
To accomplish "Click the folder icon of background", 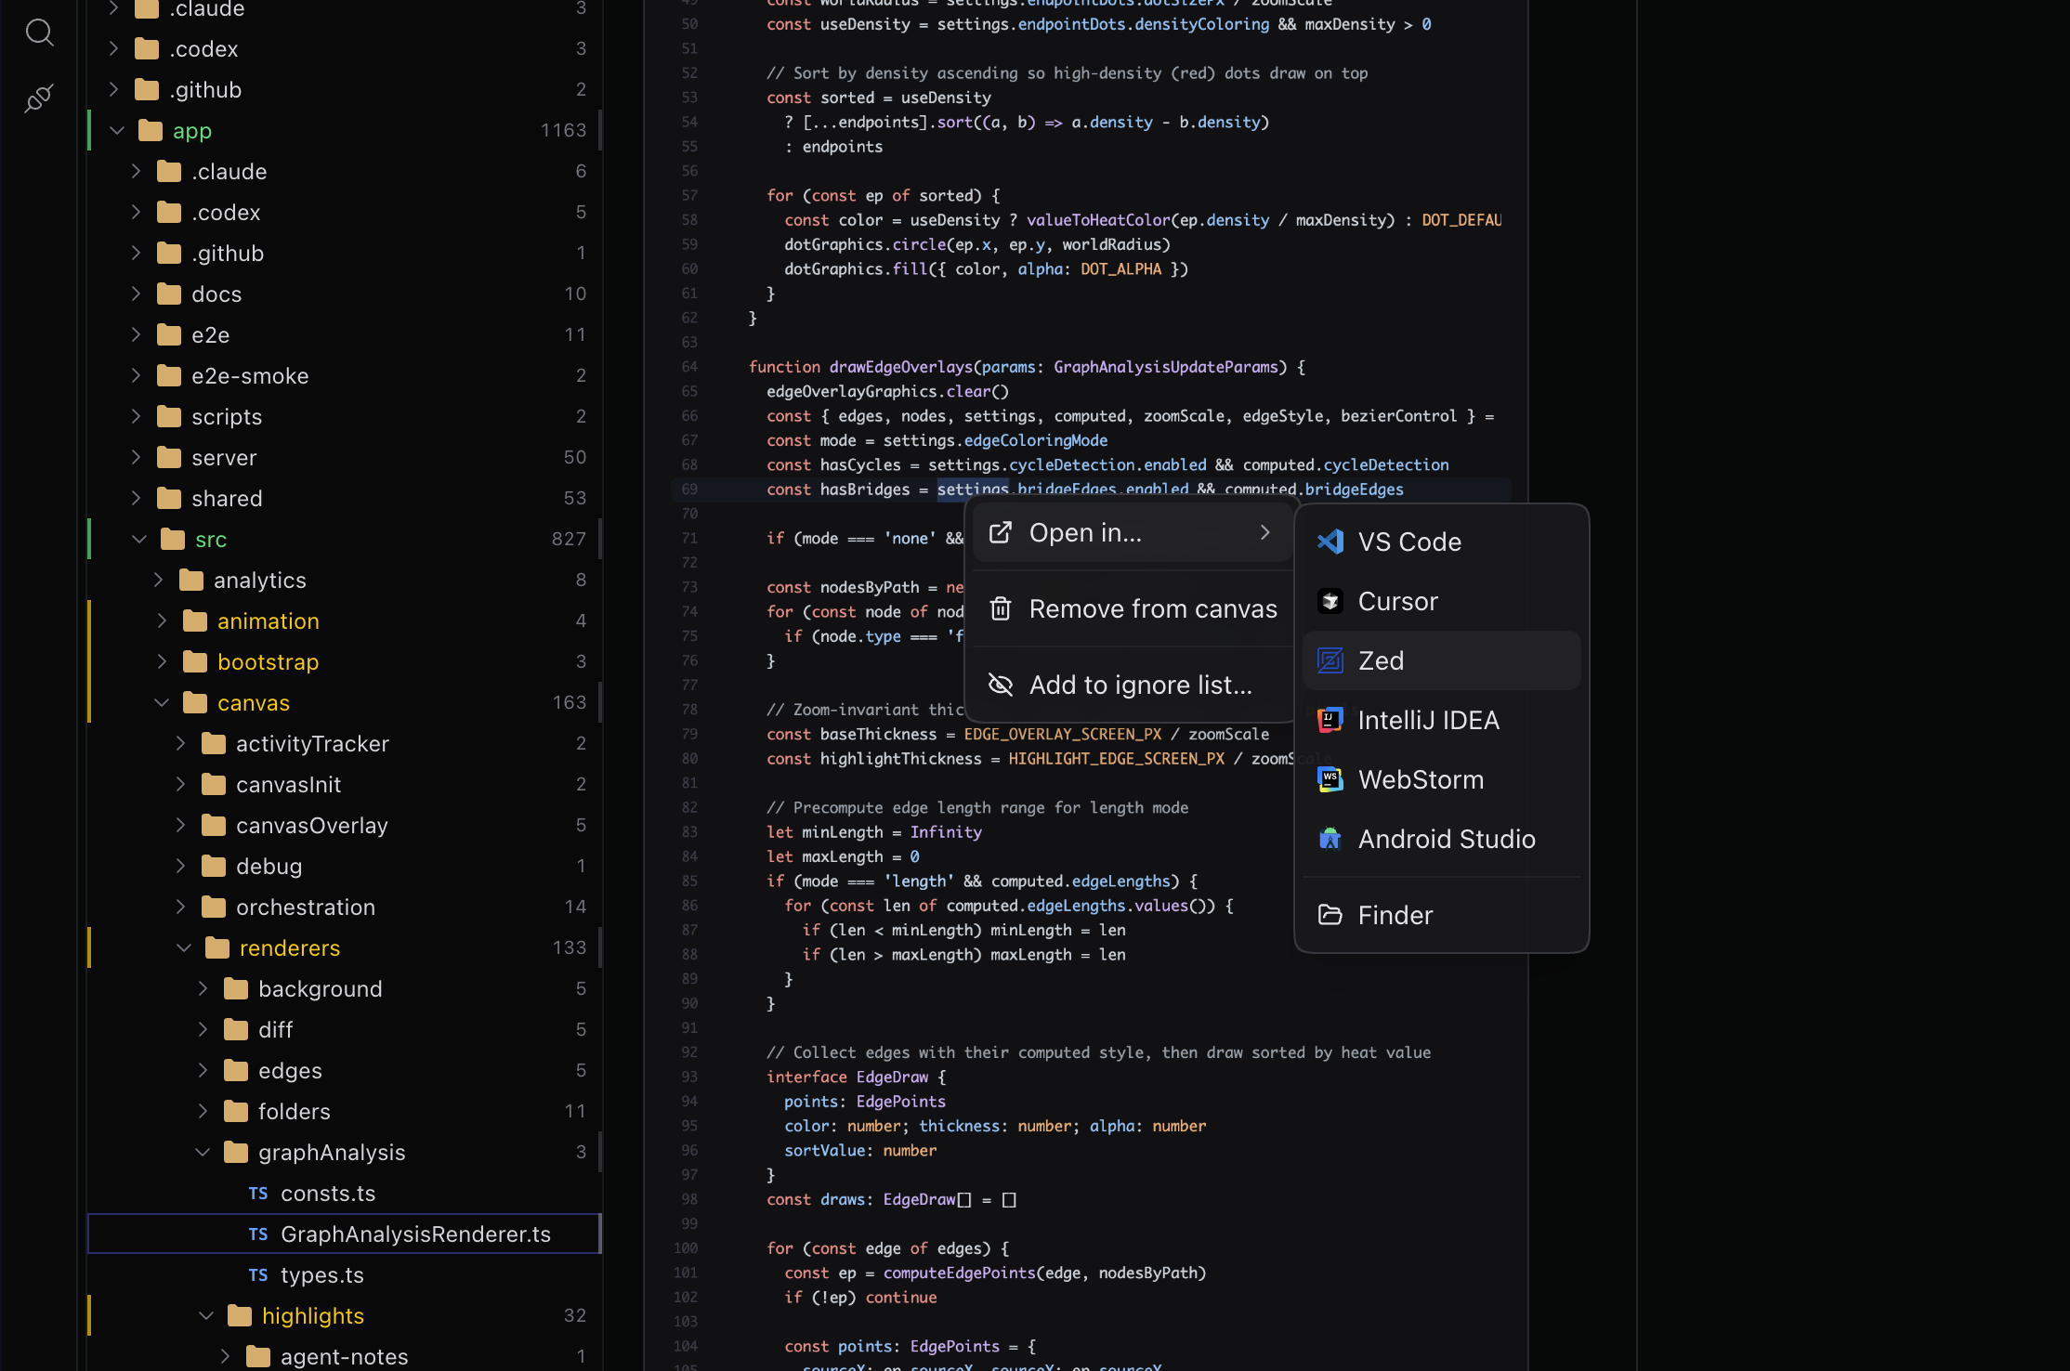I will [236, 989].
